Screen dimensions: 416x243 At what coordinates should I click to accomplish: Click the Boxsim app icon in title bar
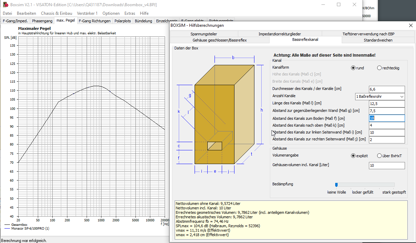(x=5, y=5)
